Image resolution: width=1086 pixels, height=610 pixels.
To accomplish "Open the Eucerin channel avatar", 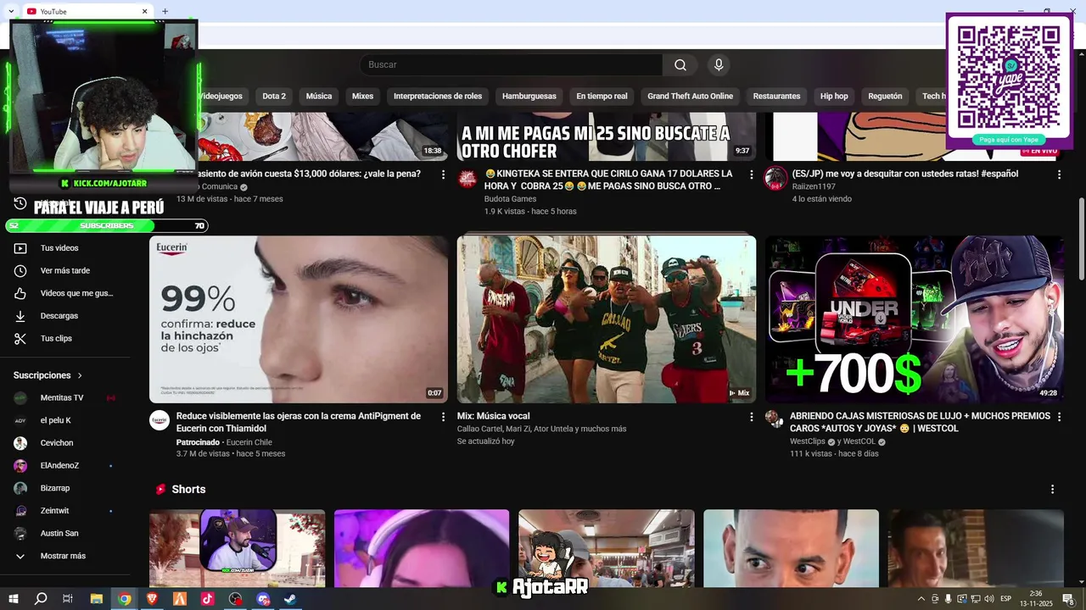I will (x=160, y=421).
